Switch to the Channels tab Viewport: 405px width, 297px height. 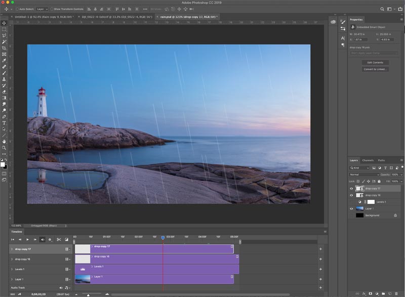tap(368, 160)
